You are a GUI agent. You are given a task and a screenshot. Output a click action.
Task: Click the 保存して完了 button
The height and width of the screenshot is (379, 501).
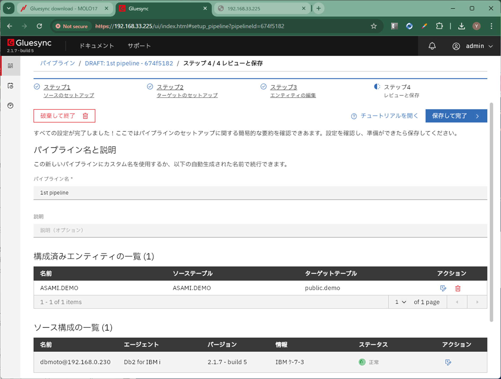coord(456,116)
